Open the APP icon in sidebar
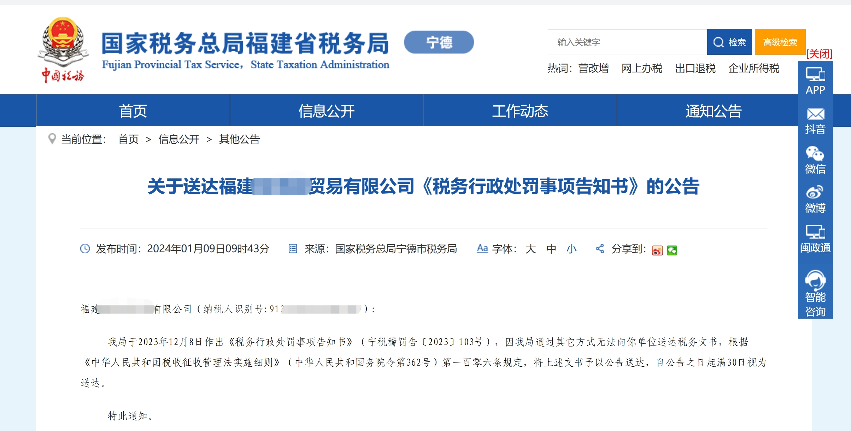Viewport: 851px width, 431px height. pyautogui.click(x=815, y=75)
